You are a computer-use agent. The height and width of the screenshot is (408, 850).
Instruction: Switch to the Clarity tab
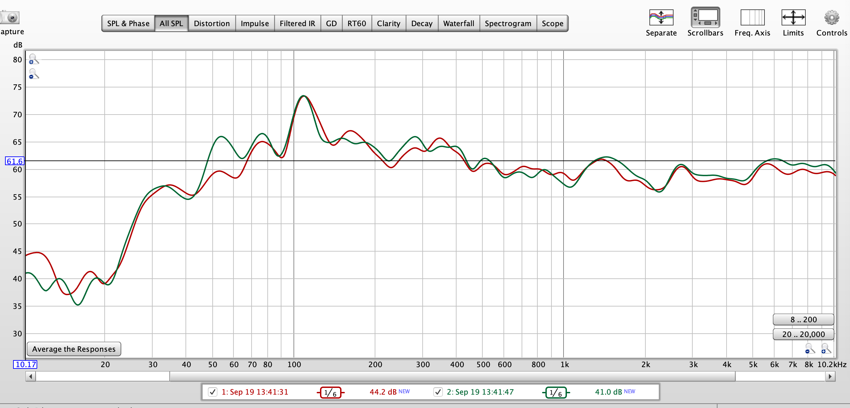389,23
